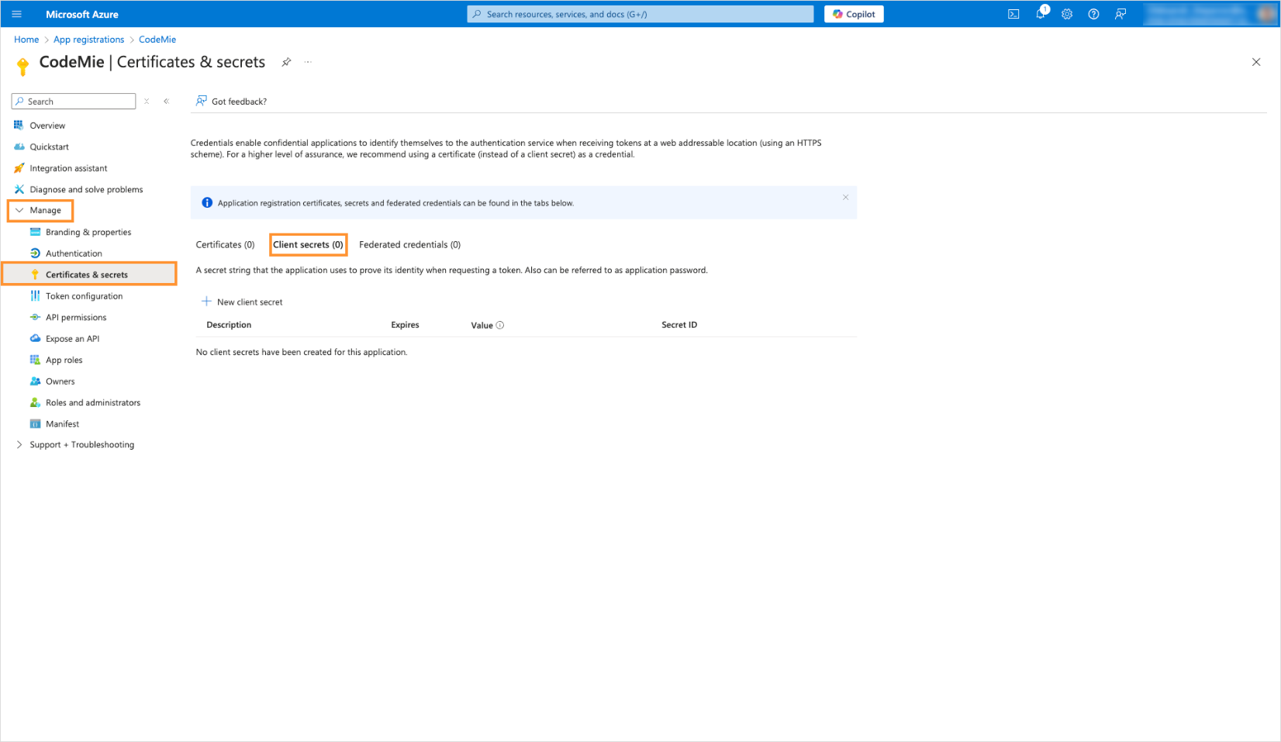Open the hamburger portal menu
This screenshot has width=1281, height=742.
[16, 14]
